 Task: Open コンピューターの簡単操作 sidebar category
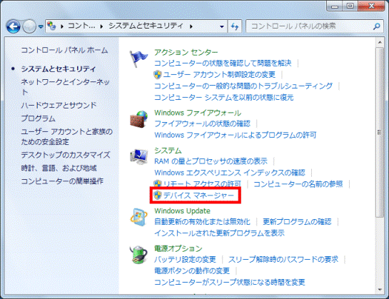tap(62, 181)
